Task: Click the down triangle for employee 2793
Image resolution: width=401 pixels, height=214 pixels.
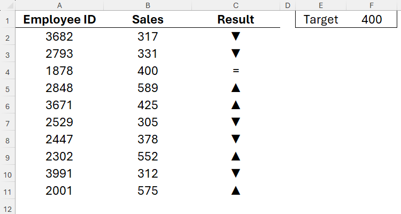Action: click(236, 54)
